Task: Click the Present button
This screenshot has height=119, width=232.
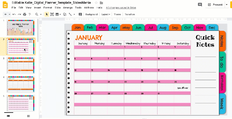Action: coord(215,5)
